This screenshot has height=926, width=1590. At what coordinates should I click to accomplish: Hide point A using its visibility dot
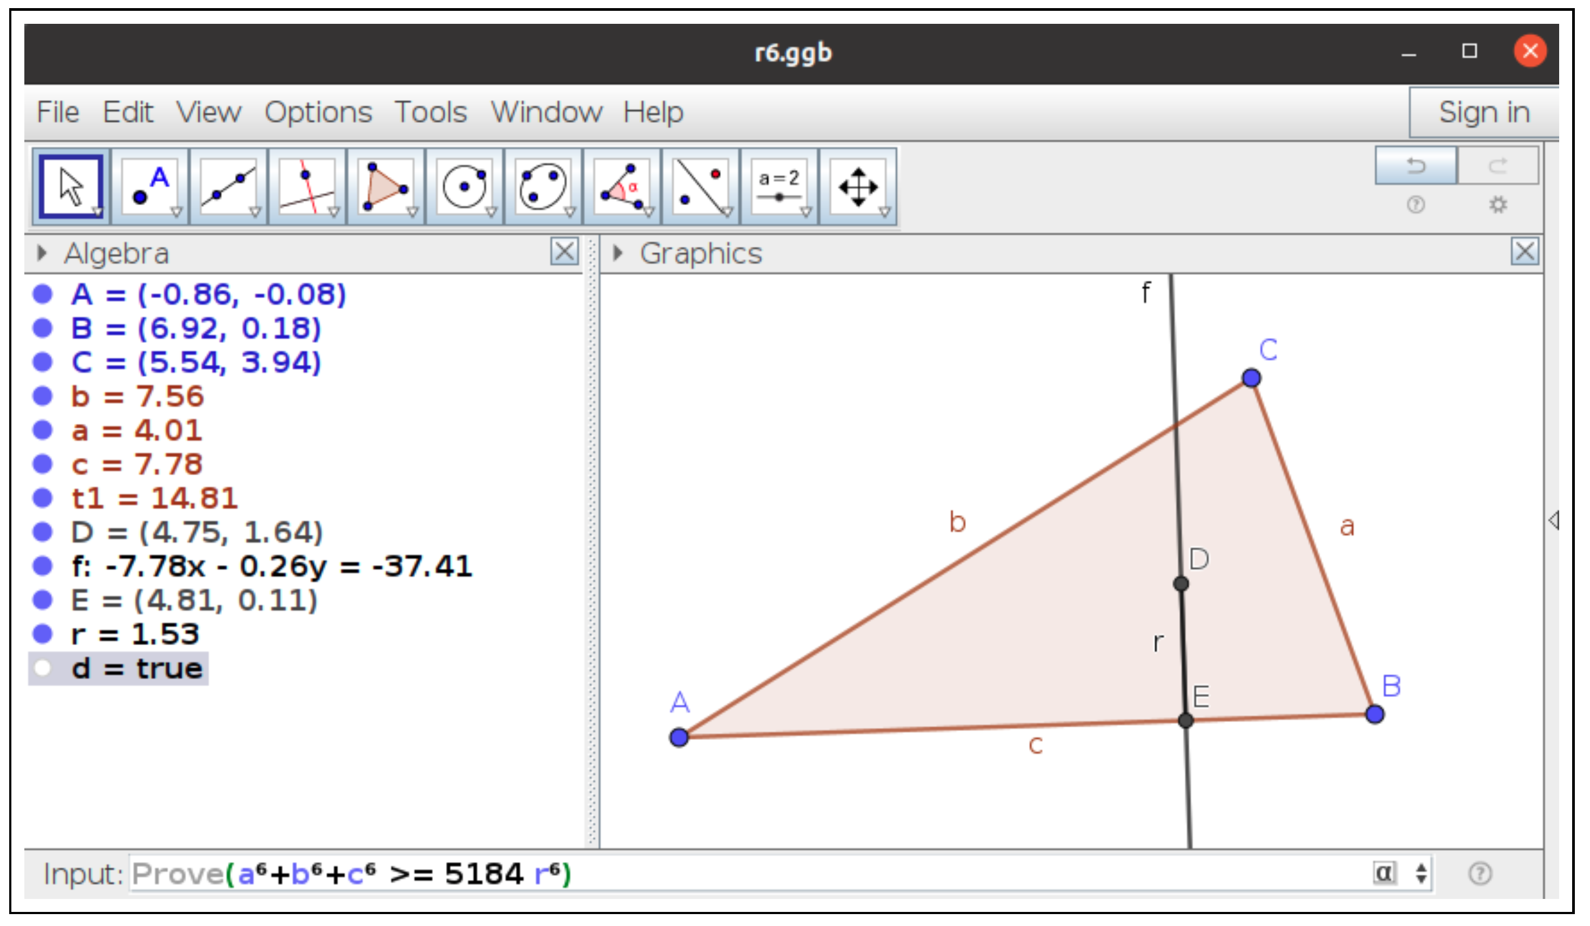(x=42, y=294)
